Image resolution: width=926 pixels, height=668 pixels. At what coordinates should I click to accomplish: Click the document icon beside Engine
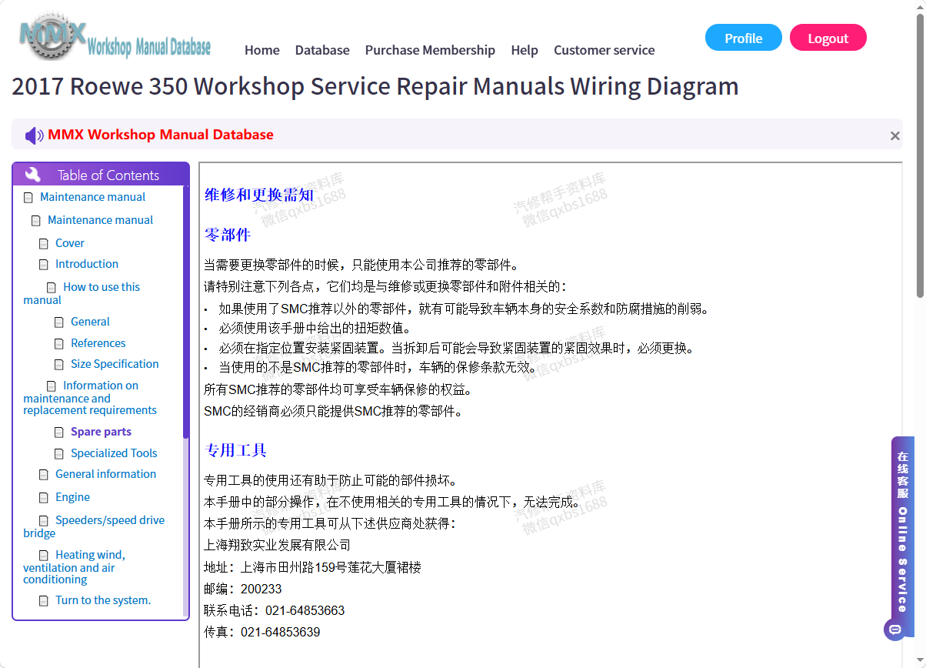pyautogui.click(x=44, y=498)
